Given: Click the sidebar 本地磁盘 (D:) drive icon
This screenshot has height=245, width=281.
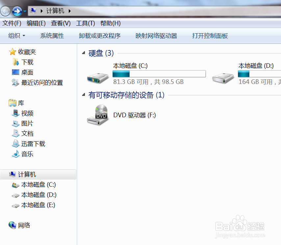Looking at the screenshot, I should pos(15,196).
